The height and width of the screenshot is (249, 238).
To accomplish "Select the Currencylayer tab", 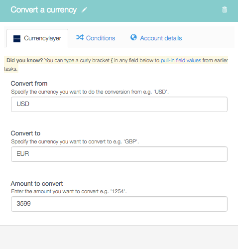I will click(x=37, y=38).
